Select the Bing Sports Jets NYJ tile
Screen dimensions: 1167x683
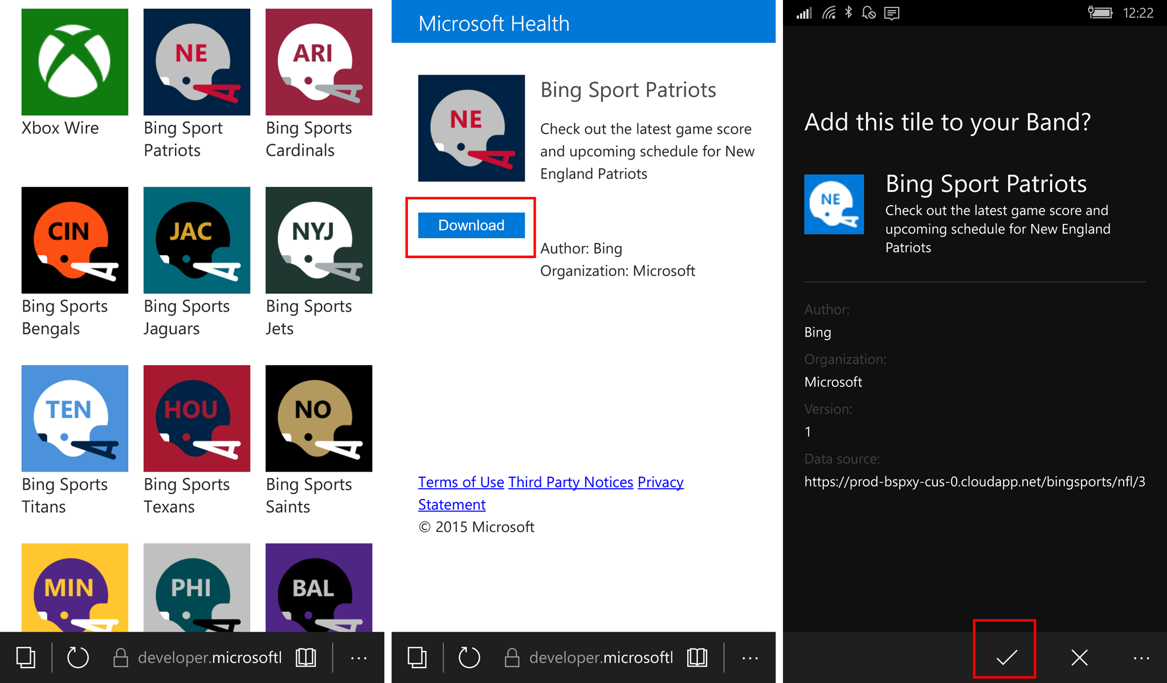point(319,240)
